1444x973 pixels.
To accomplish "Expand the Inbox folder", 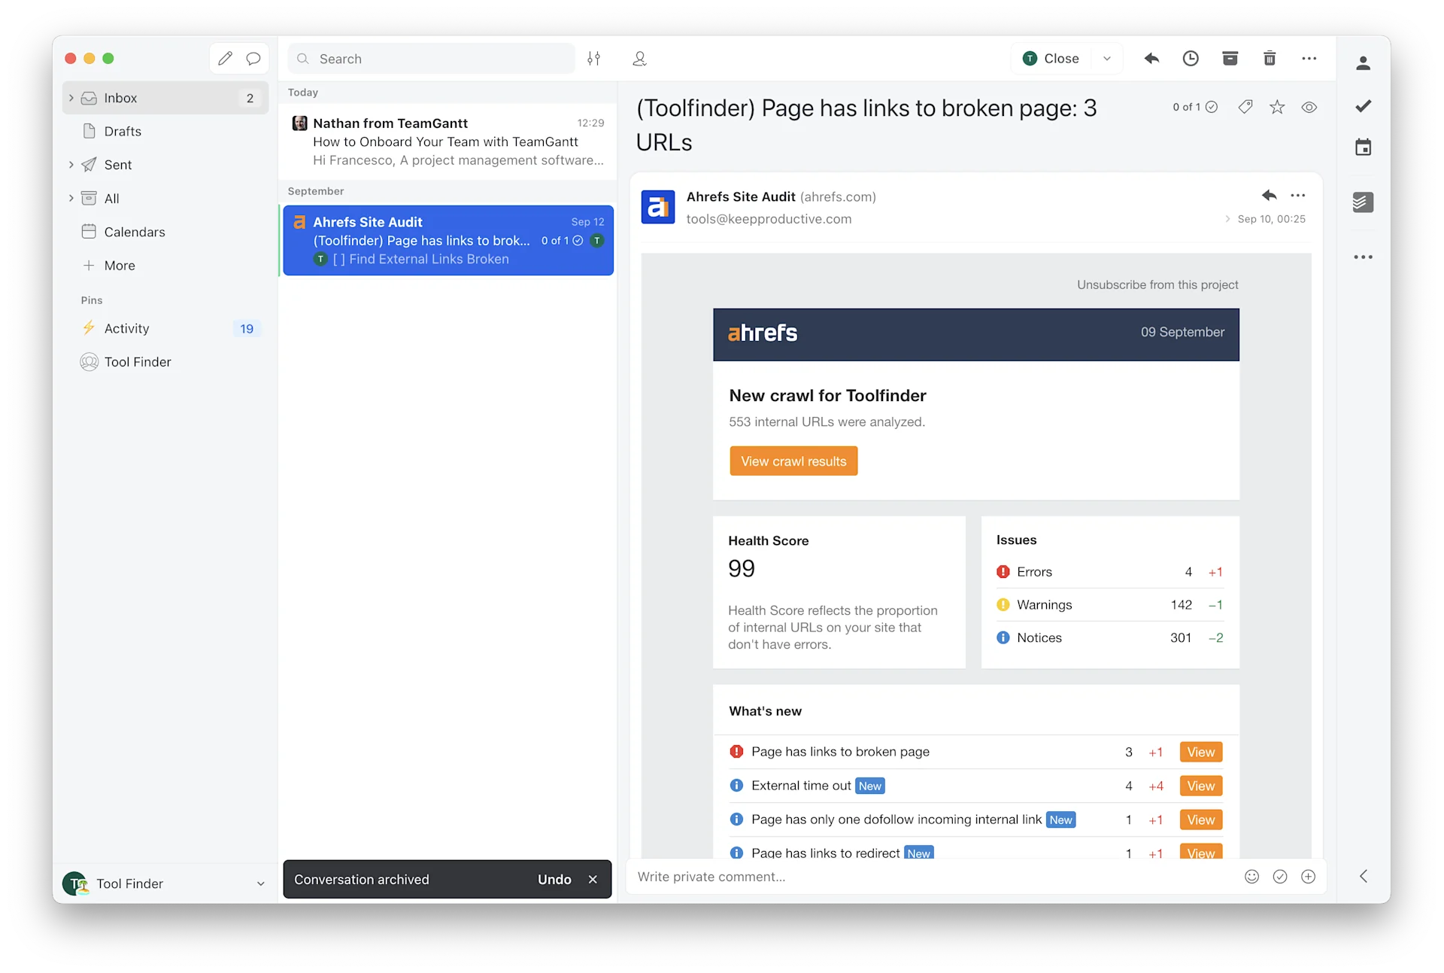I will tap(71, 98).
